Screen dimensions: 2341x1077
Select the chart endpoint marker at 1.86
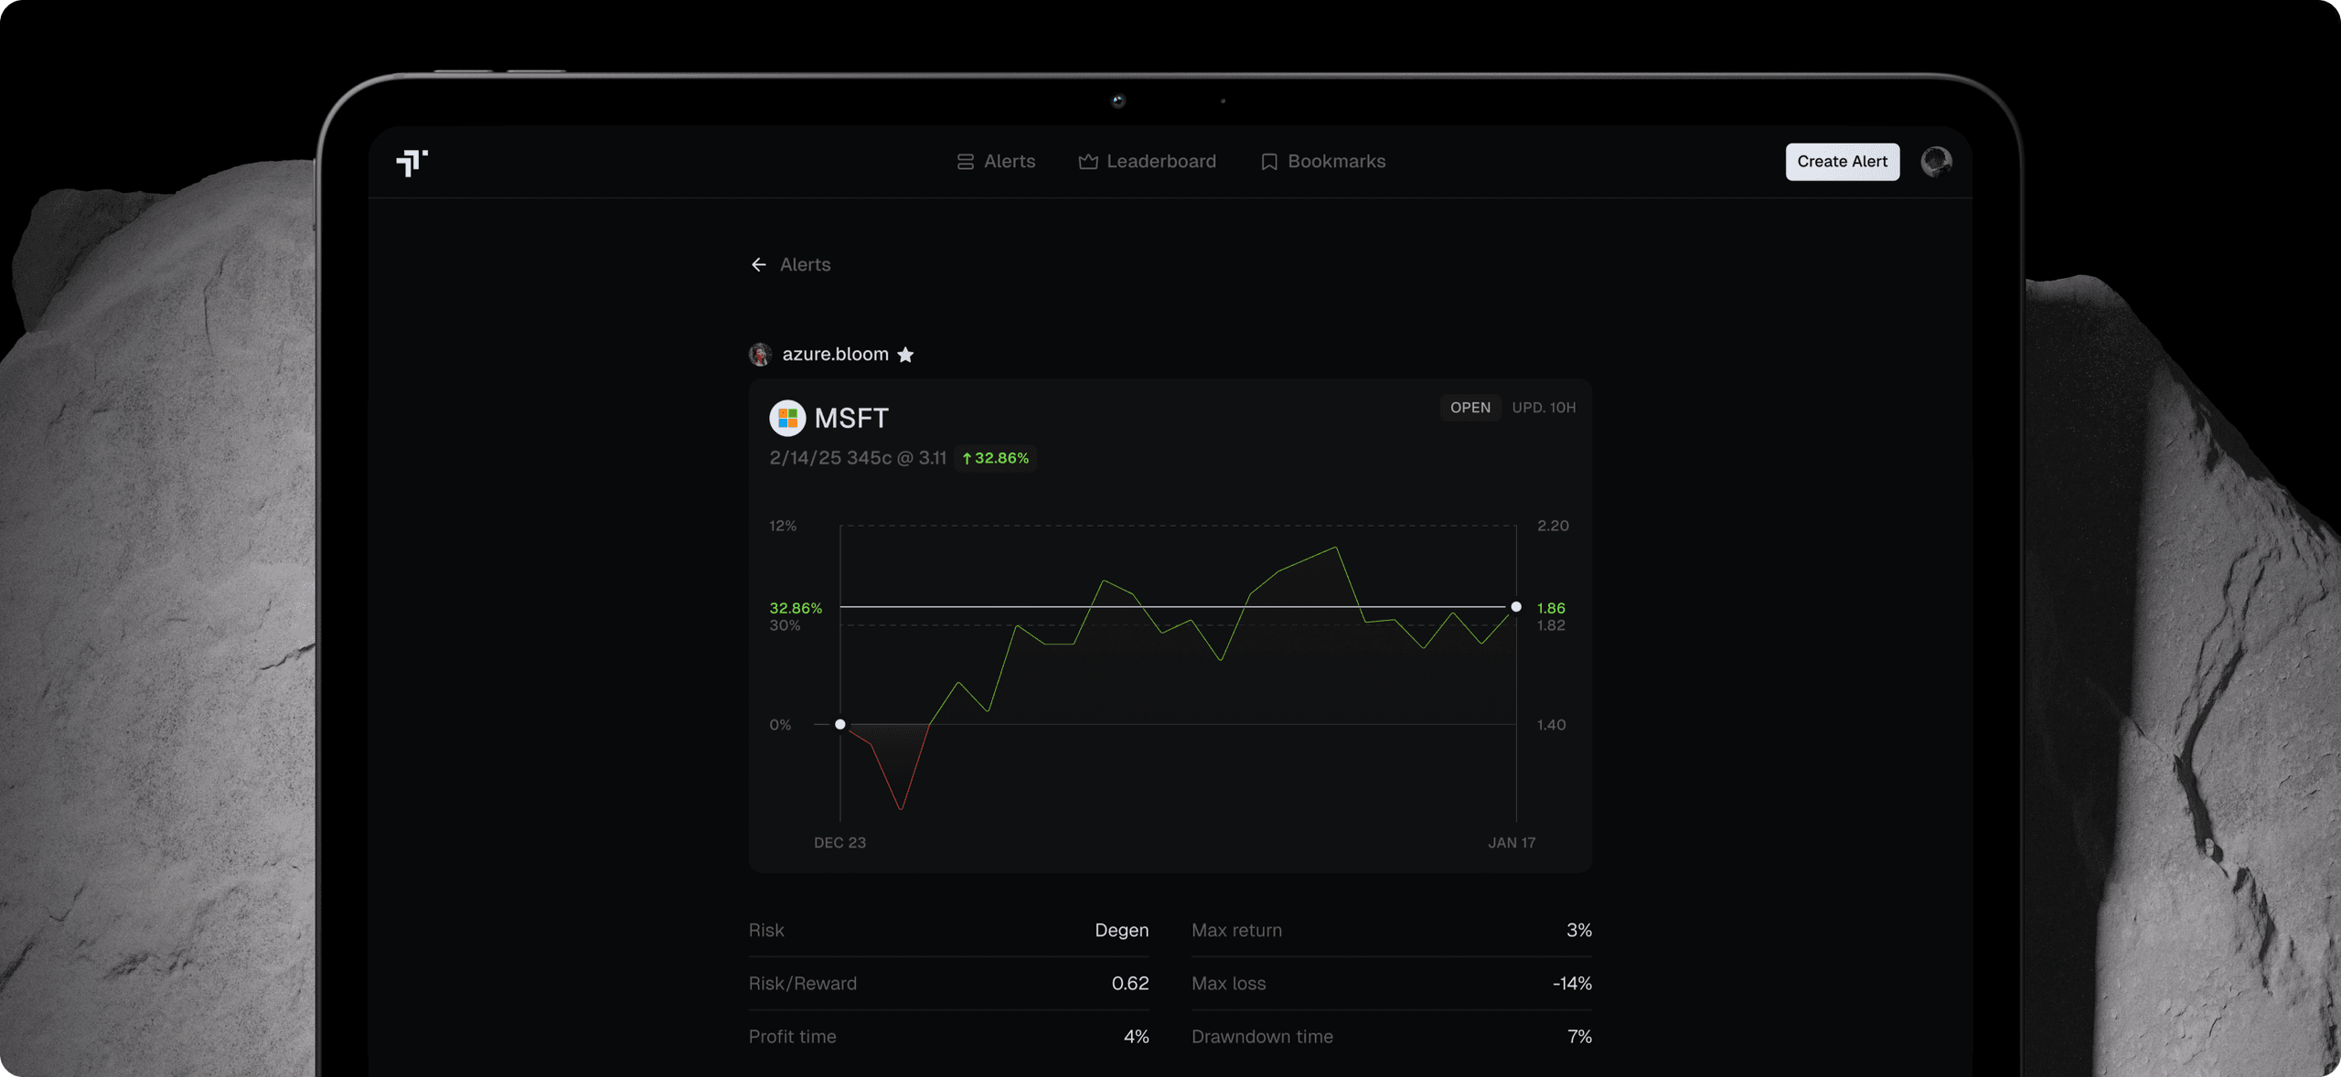tap(1515, 607)
